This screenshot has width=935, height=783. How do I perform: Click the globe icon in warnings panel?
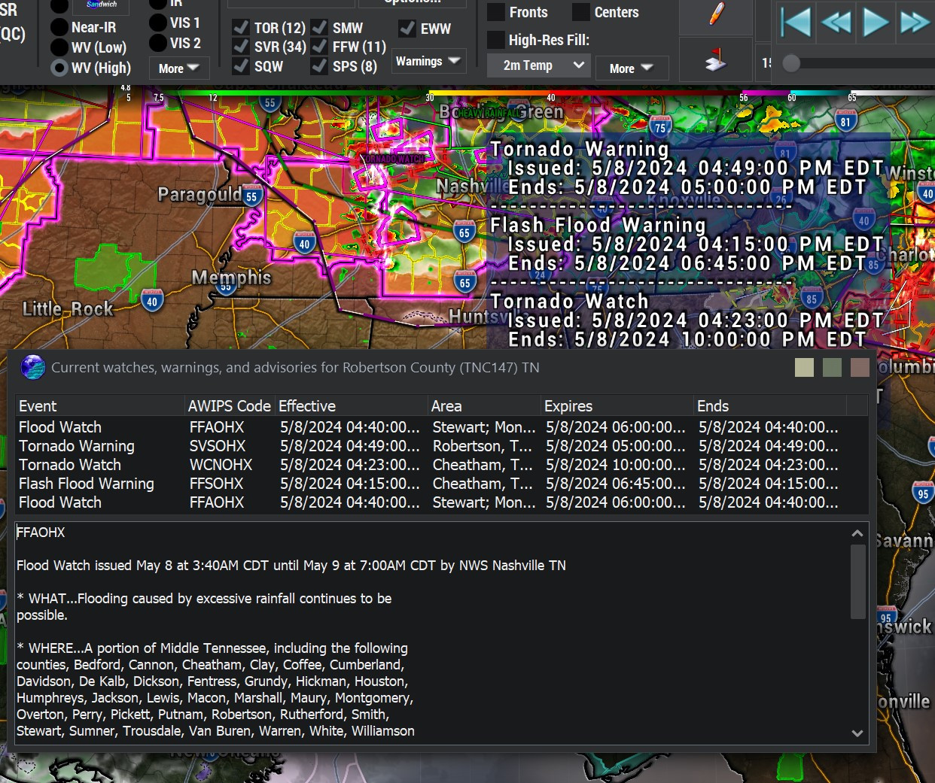33,368
